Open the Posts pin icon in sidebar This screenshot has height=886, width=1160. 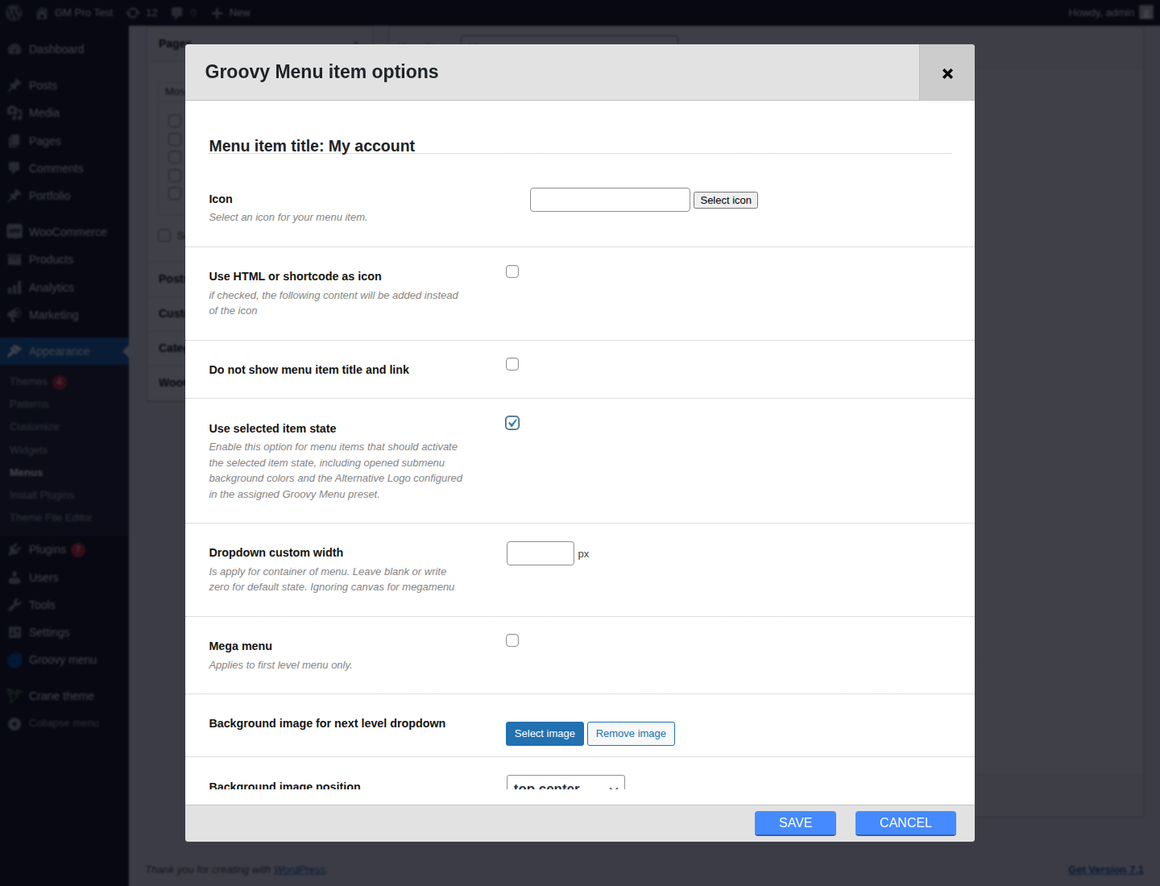point(14,85)
